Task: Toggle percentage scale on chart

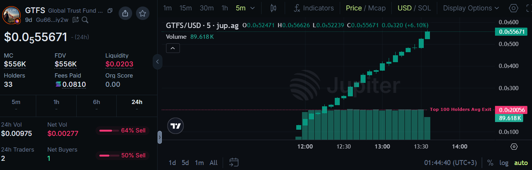Action: point(490,163)
